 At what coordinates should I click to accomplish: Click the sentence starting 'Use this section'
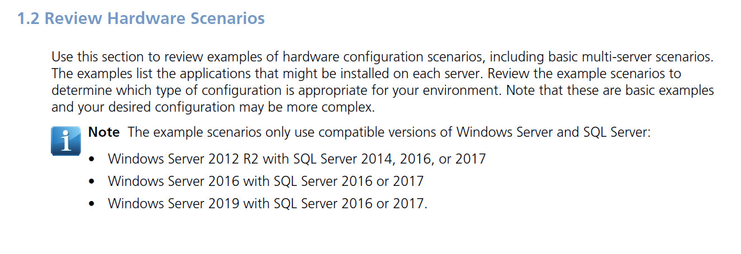pos(383,57)
